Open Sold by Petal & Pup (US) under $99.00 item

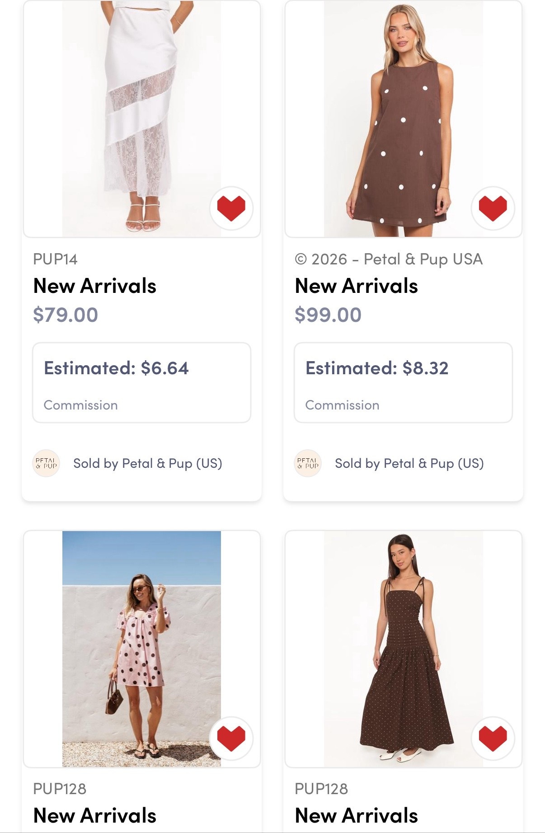[x=409, y=464]
